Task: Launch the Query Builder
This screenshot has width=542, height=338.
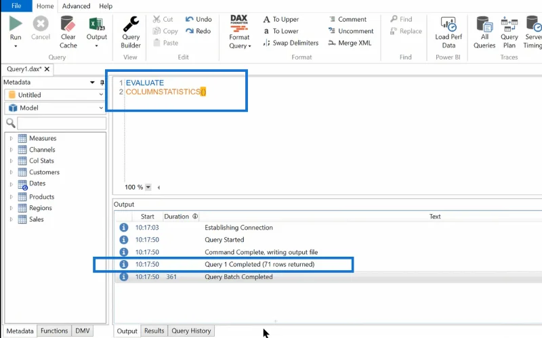Action: point(131,32)
